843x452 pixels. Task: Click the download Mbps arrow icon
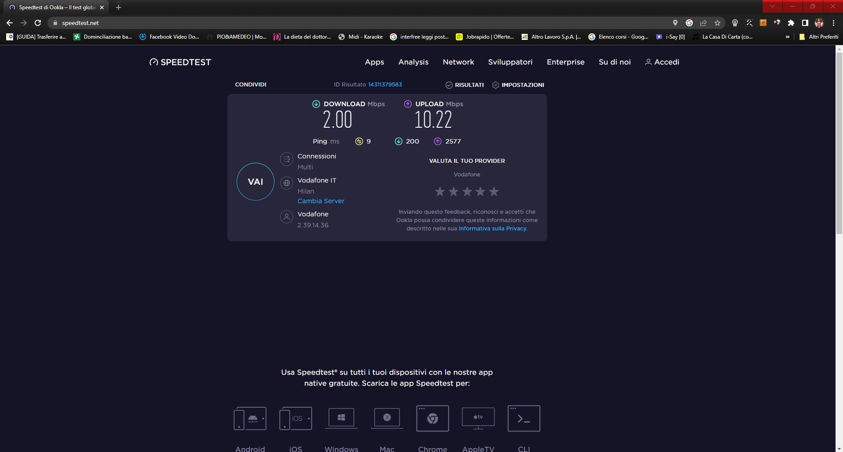pos(316,104)
